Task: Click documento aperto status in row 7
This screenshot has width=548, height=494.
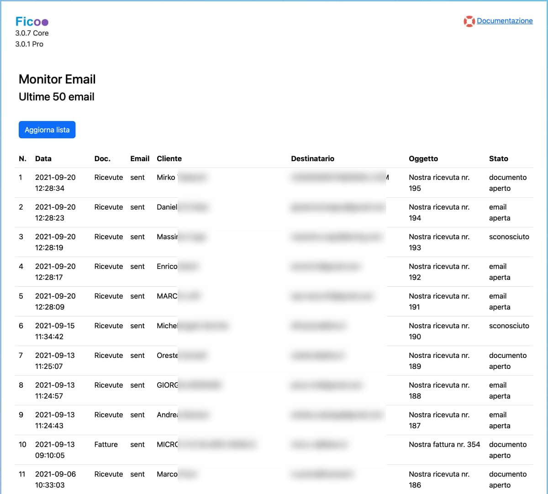Action: [507, 361]
